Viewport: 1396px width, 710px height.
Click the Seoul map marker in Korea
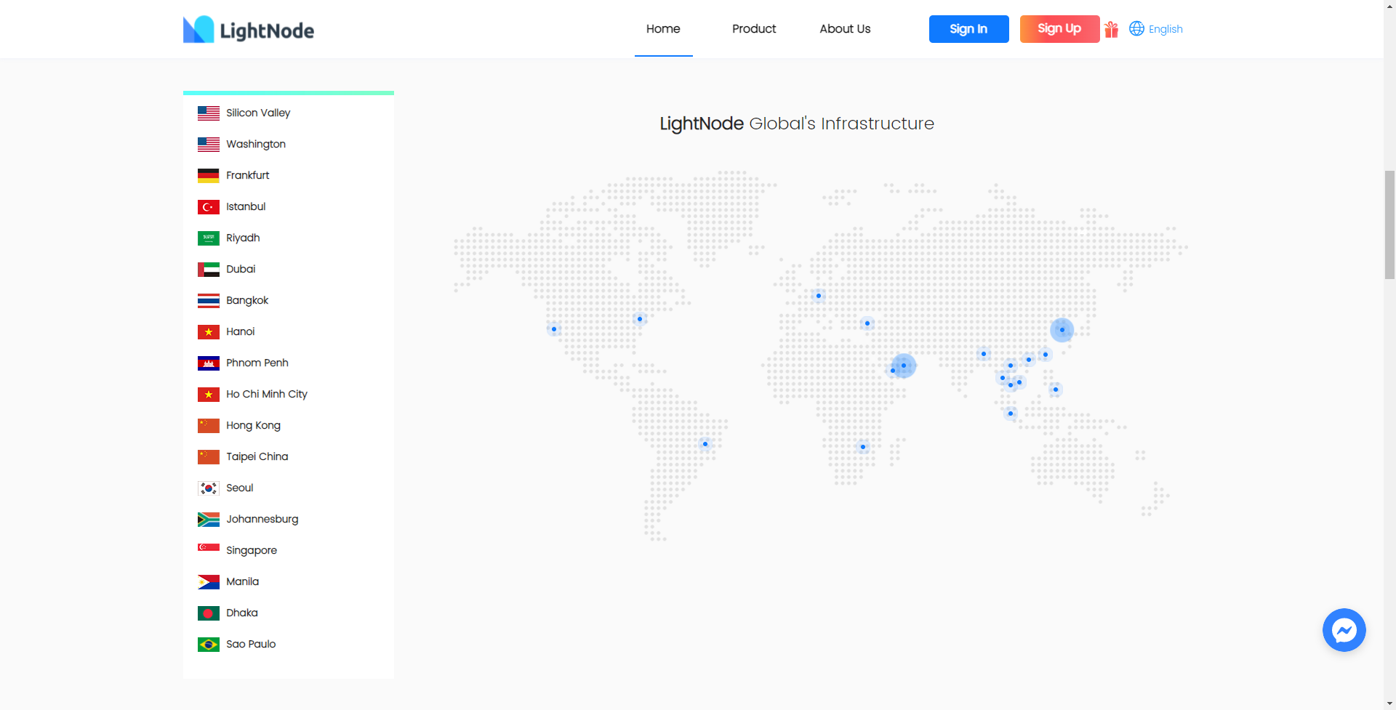(x=1062, y=330)
